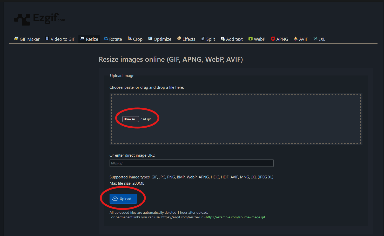384x236 pixels.
Task: Click the Optimize icon in the navigation
Action: 150,39
